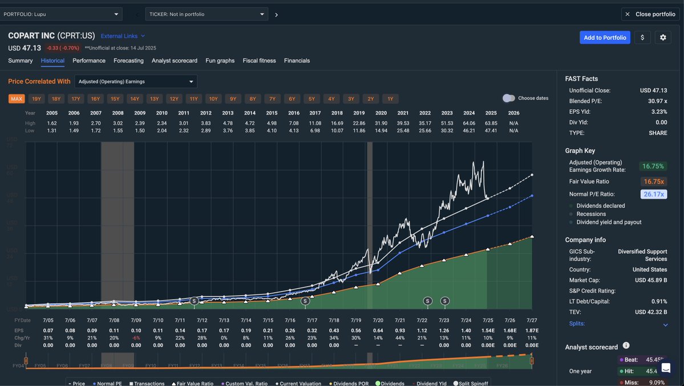Grab left handle of date range slider

click(26, 361)
